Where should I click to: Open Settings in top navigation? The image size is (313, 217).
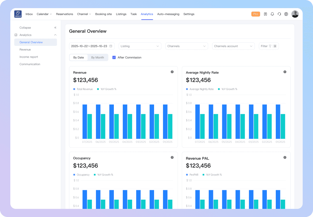coord(189,14)
